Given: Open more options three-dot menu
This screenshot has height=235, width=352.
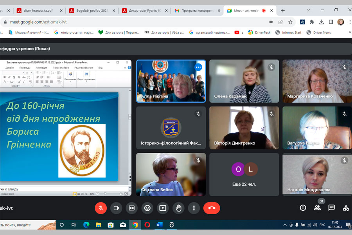Looking at the screenshot, I should [x=194, y=208].
